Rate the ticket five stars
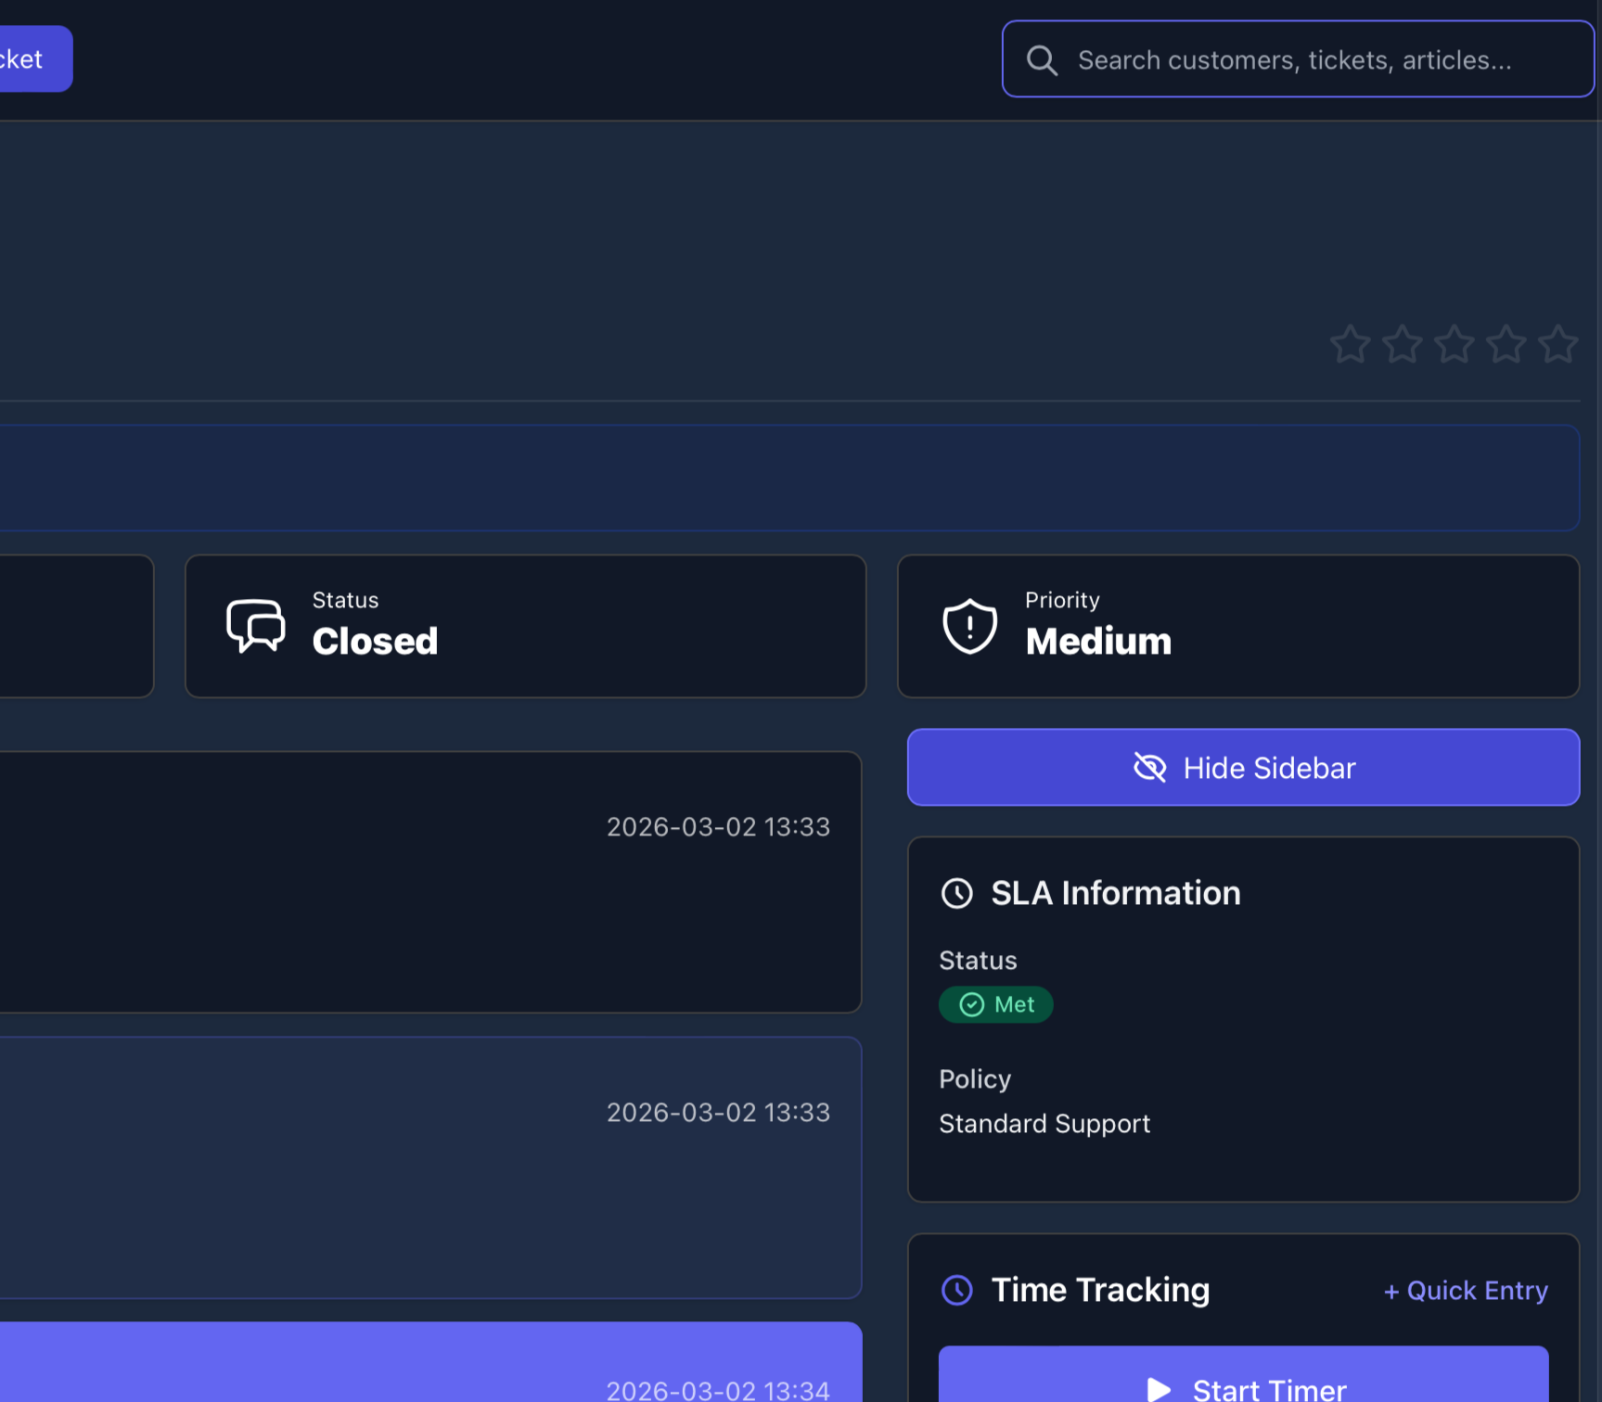Image resolution: width=1602 pixels, height=1402 pixels. click(x=1557, y=344)
